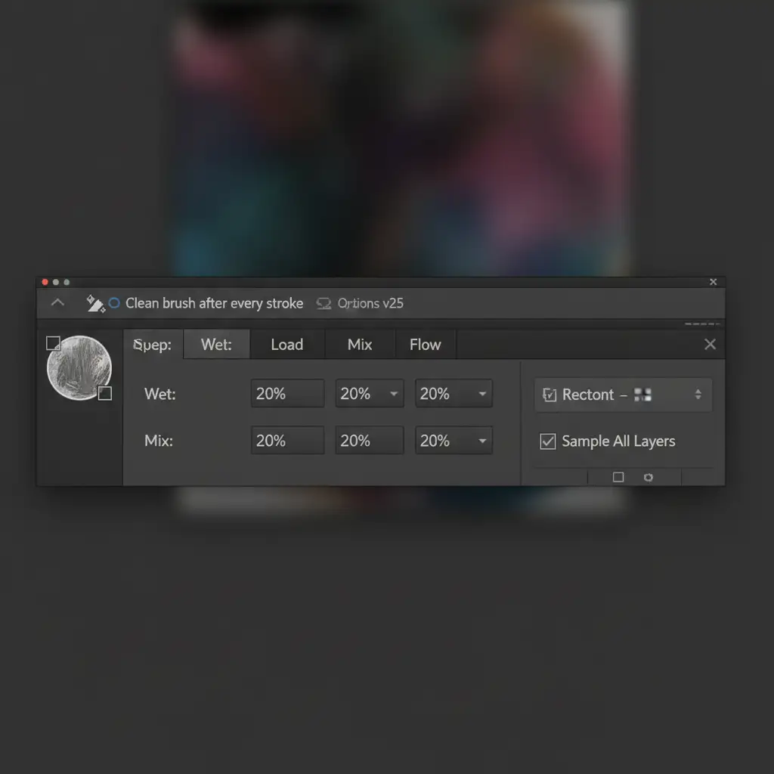Switch to the Load tab
The height and width of the screenshot is (774, 774).
(x=286, y=345)
